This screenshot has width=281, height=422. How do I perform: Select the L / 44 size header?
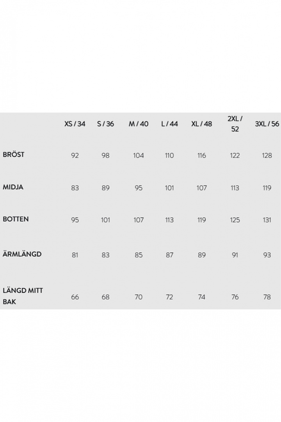point(169,124)
